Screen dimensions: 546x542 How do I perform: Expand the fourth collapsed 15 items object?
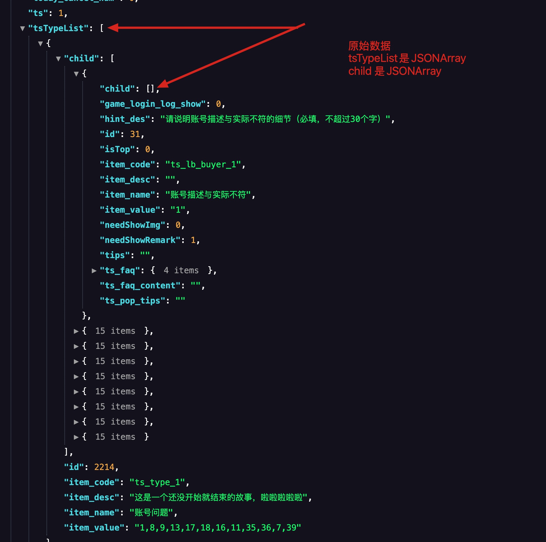[76, 377]
